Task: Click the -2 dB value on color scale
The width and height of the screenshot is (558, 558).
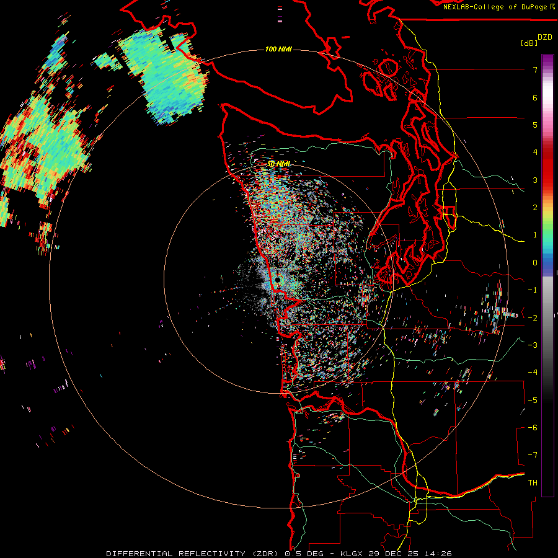Action: tap(533, 318)
